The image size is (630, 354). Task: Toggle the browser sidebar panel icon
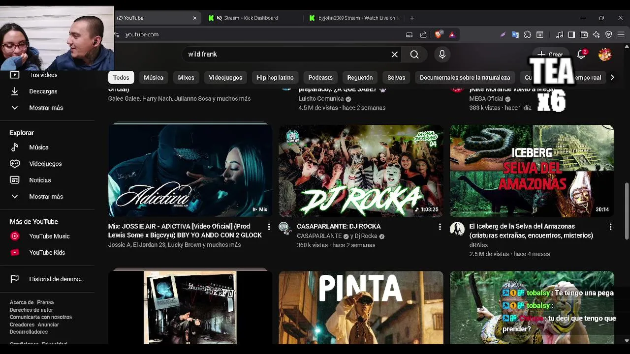(571, 34)
